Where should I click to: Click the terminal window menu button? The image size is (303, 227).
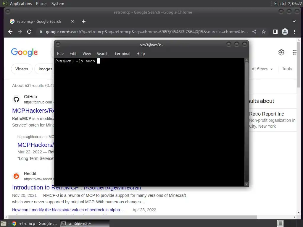58,45
